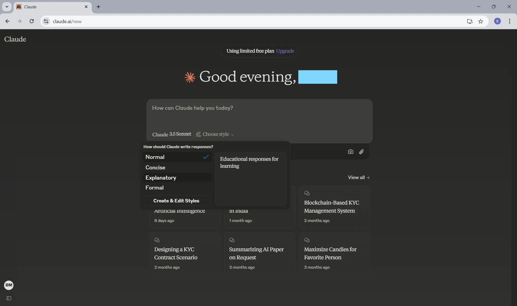
Task: Toggle the sidebar panel icon at bottom left
Action: [x=9, y=298]
